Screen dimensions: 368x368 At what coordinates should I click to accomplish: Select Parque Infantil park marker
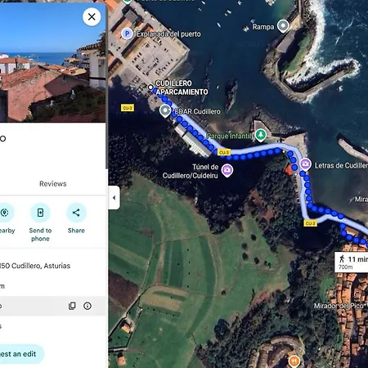click(x=261, y=135)
